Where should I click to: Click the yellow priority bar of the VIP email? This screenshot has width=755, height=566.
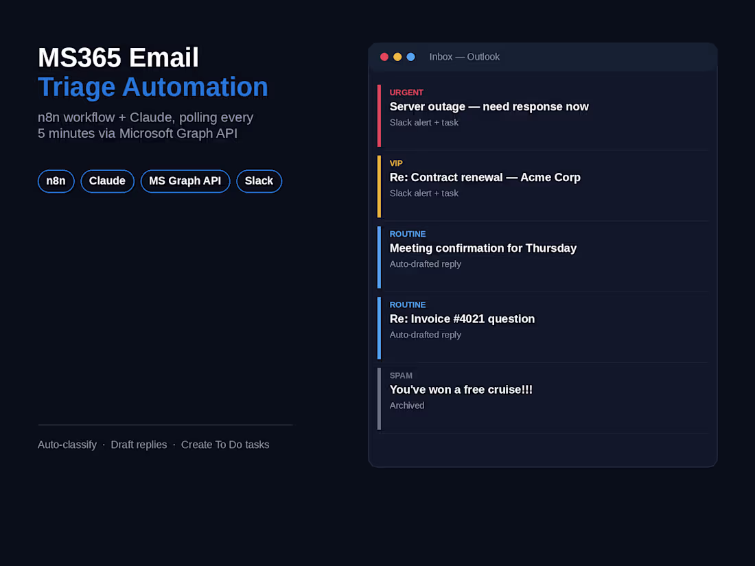pyautogui.click(x=379, y=186)
